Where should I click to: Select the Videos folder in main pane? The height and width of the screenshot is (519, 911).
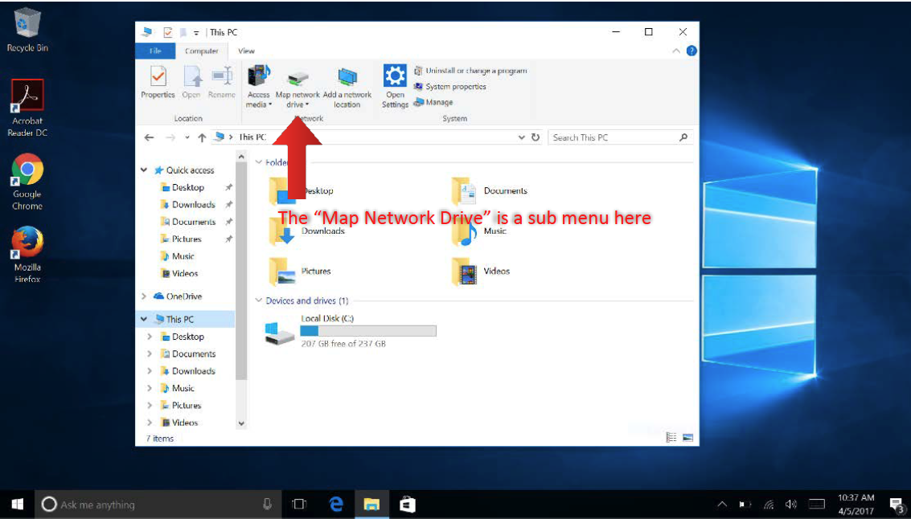(481, 271)
